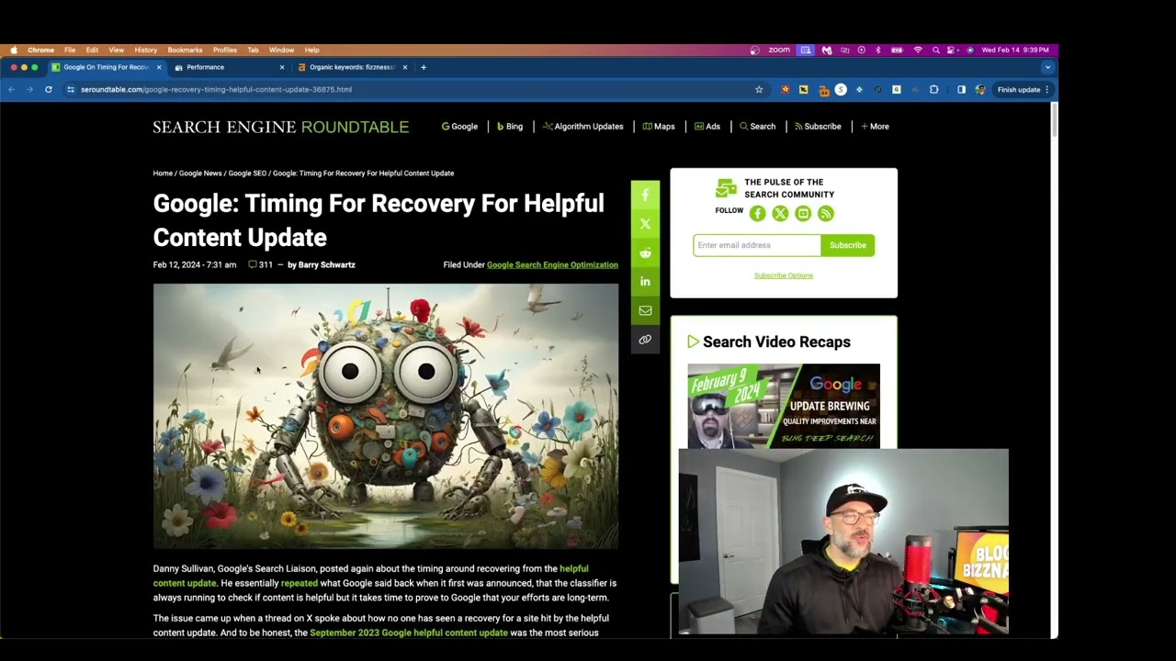Follow on YouTube in sidebar
This screenshot has width=1176, height=661.
pos(803,213)
